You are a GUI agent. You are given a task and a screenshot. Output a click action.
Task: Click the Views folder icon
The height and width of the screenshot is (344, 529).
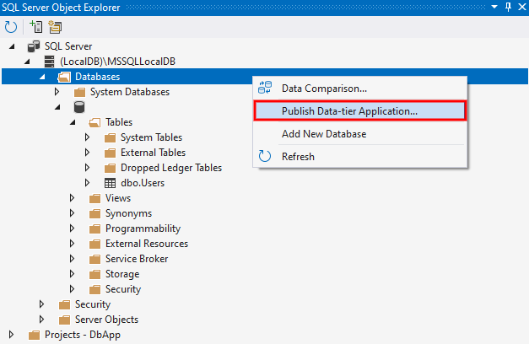click(94, 198)
